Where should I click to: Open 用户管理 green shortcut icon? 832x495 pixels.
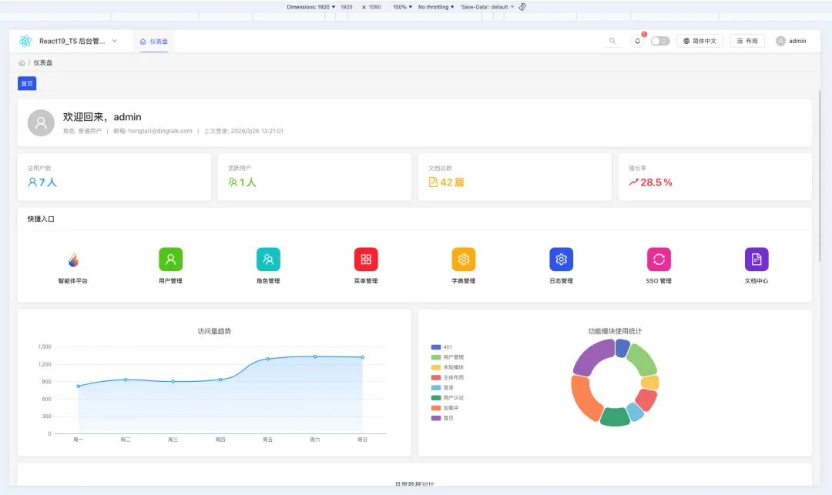171,259
